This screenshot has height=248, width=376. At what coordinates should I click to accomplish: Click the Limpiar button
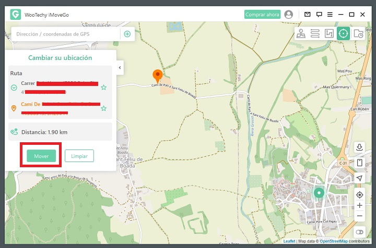(79, 156)
